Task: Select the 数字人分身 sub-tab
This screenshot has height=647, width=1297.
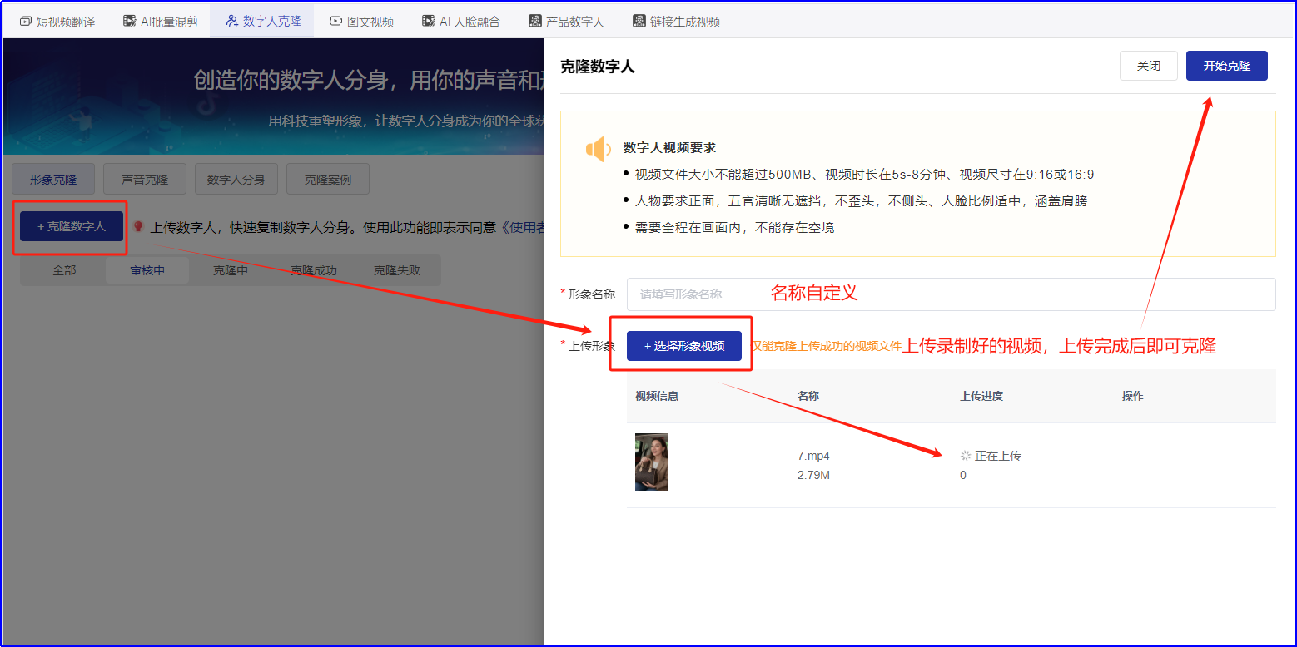Action: [236, 180]
